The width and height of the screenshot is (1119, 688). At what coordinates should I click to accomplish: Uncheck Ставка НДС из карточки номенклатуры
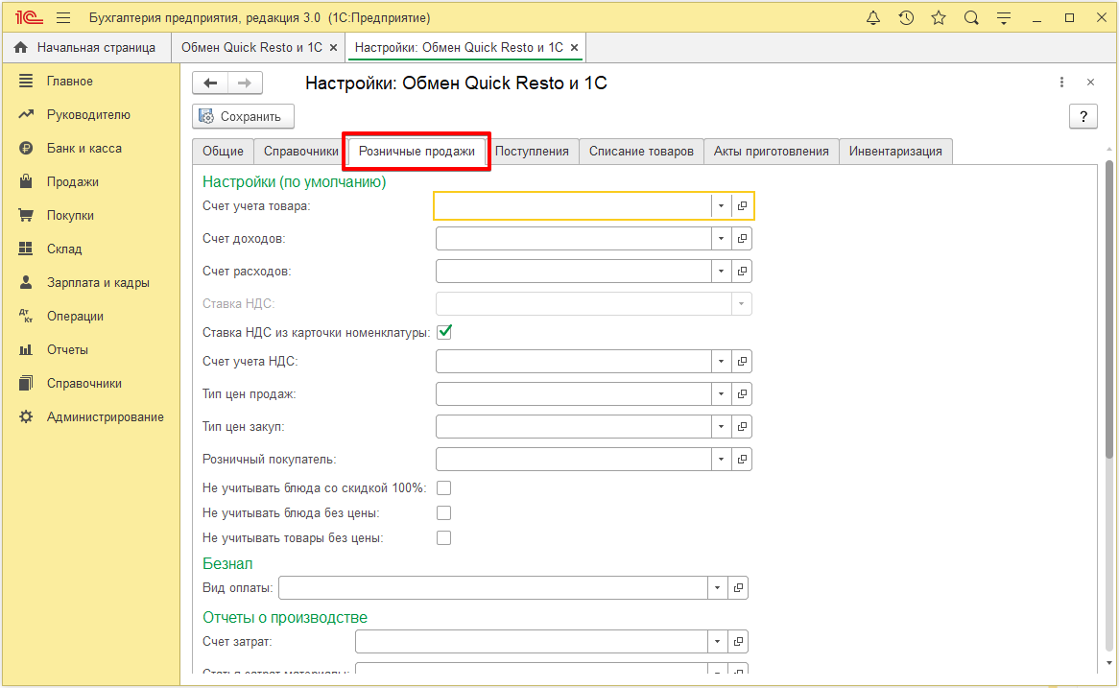point(444,332)
